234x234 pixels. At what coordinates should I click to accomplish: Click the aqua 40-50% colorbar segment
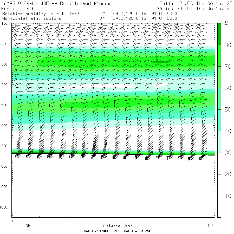pyautogui.click(x=219, y=120)
